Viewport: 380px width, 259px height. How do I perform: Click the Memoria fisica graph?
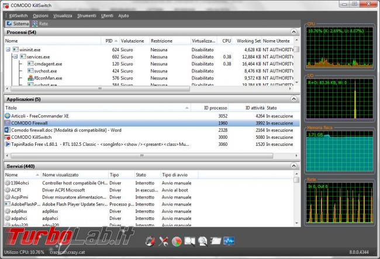point(339,151)
